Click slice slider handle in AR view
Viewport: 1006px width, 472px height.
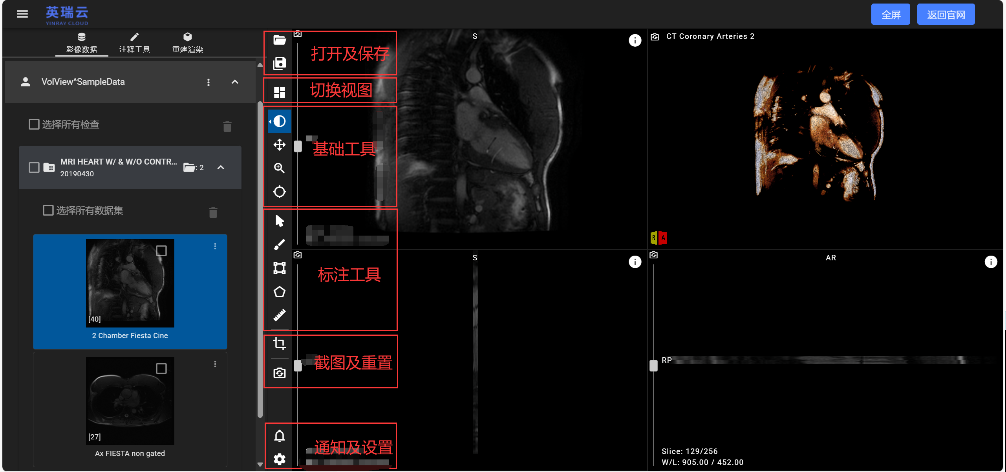[x=653, y=366]
